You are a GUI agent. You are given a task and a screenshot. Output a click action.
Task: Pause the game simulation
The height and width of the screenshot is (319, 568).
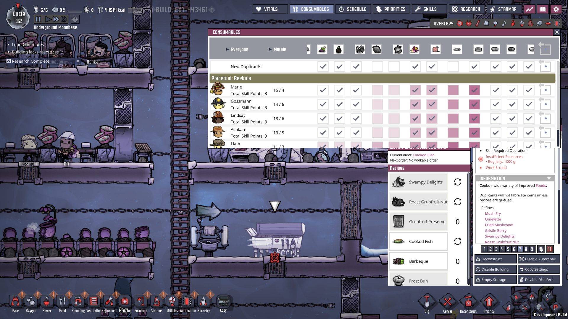[38, 19]
